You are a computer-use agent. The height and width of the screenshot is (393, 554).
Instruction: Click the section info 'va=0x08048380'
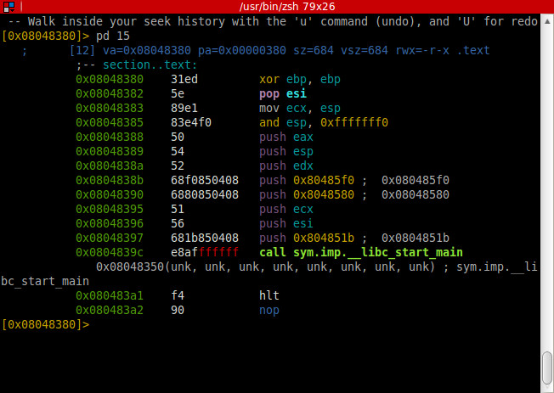147,50
